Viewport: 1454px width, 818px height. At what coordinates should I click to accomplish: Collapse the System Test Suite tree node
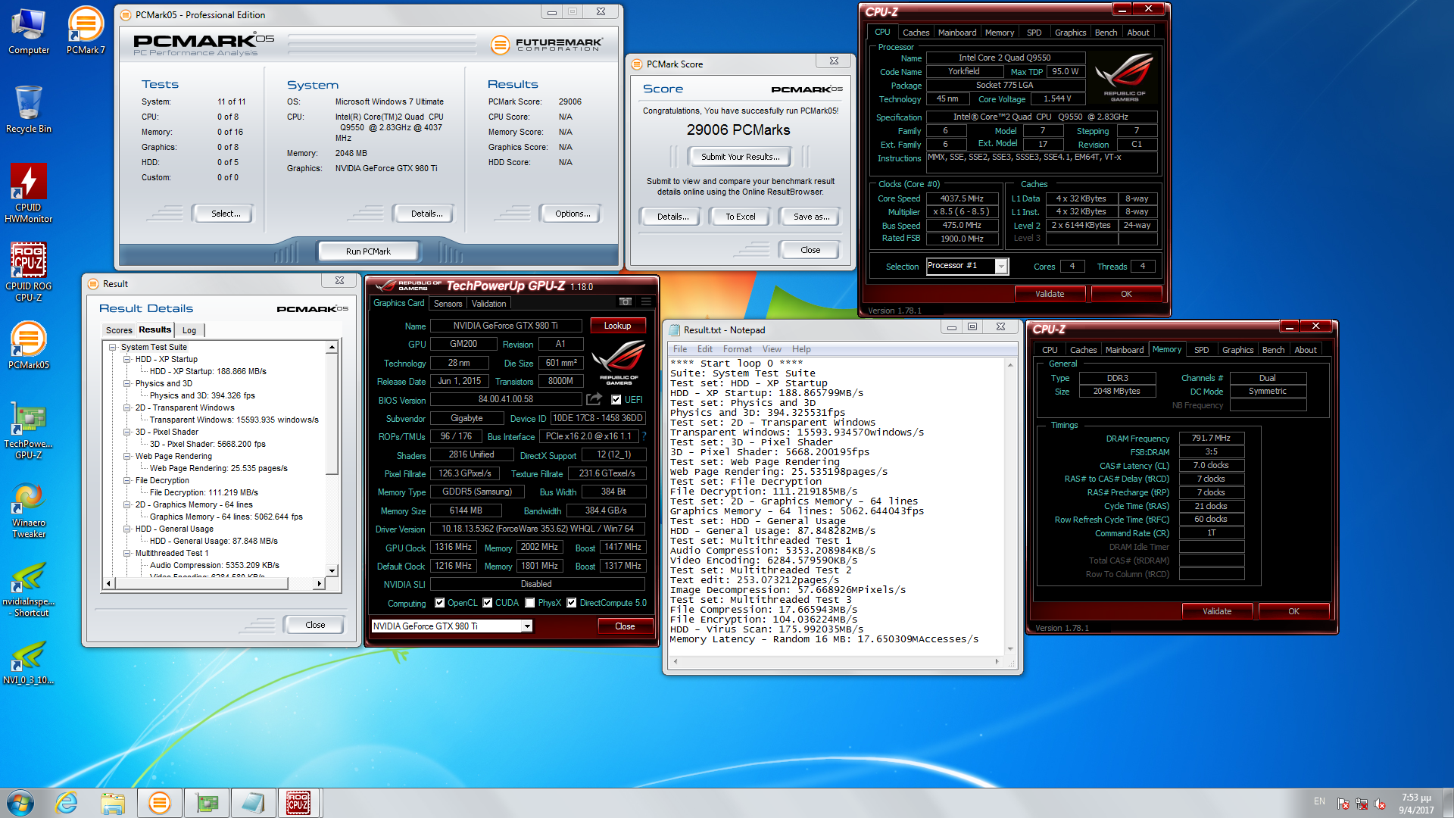113,348
